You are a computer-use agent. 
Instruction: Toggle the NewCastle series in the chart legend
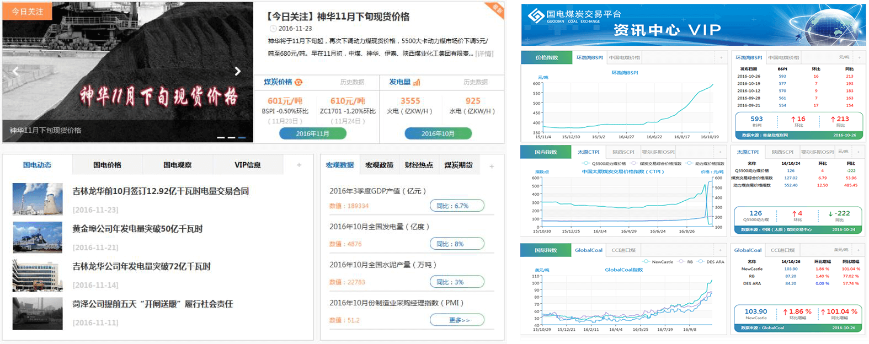(x=658, y=262)
